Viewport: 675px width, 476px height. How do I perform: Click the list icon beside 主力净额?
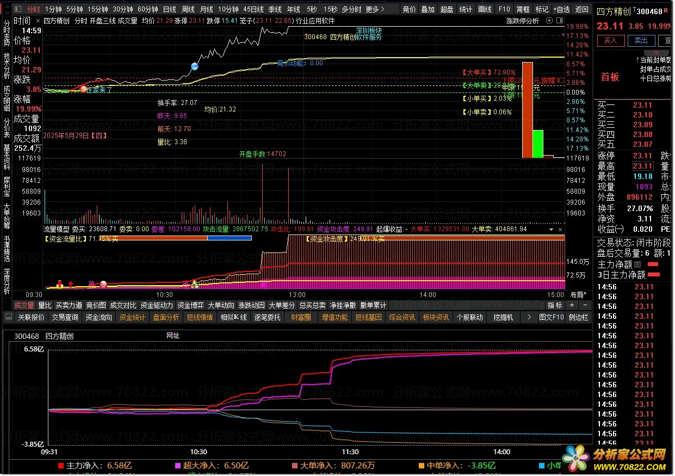click(x=637, y=265)
